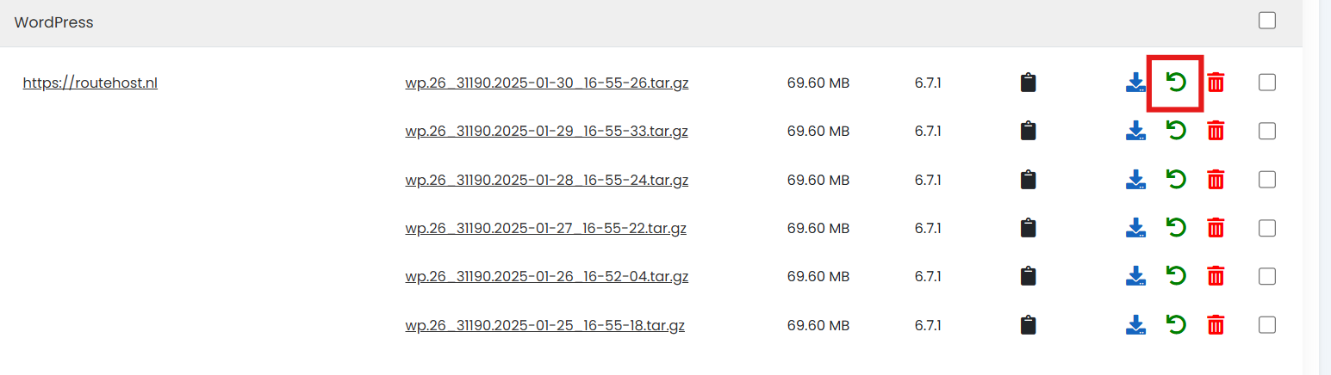Delete the 2025-01-28 backup
This screenshot has width=1331, height=375.
click(x=1216, y=180)
